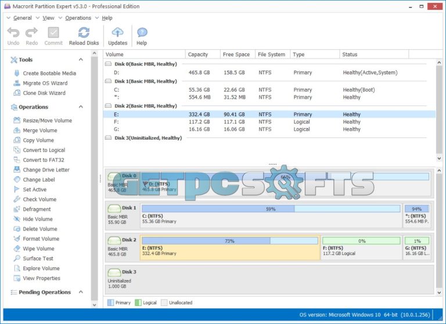Collapse the Operations section chevron
The image size is (446, 324).
pyautogui.click(x=81, y=107)
